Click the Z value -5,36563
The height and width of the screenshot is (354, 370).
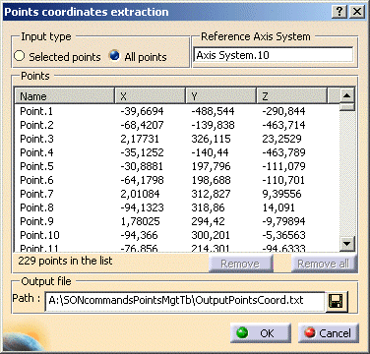click(x=283, y=235)
